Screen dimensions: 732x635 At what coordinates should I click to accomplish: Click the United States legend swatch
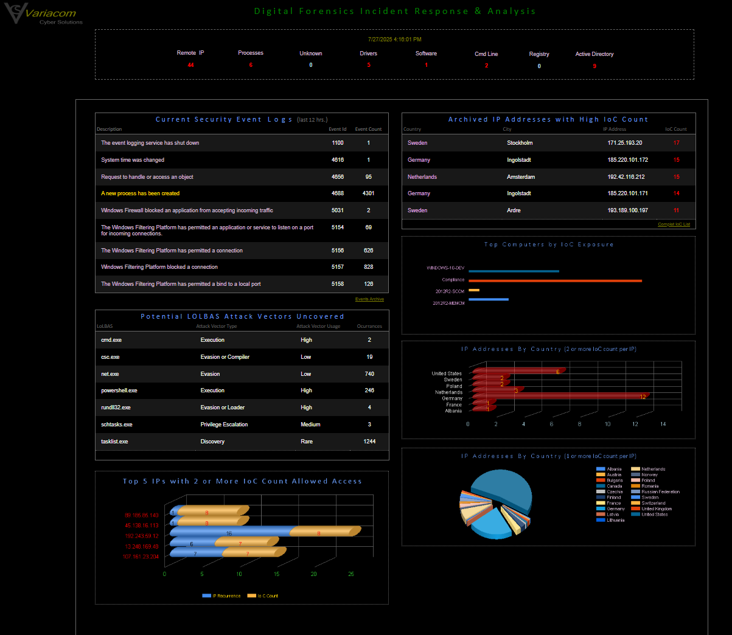635,515
